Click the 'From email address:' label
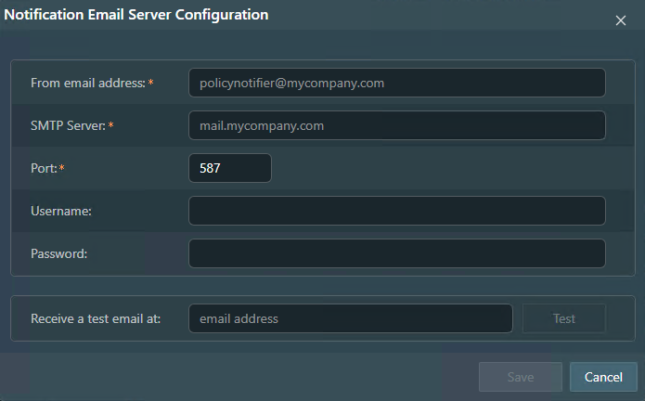645x401 pixels. click(x=87, y=83)
